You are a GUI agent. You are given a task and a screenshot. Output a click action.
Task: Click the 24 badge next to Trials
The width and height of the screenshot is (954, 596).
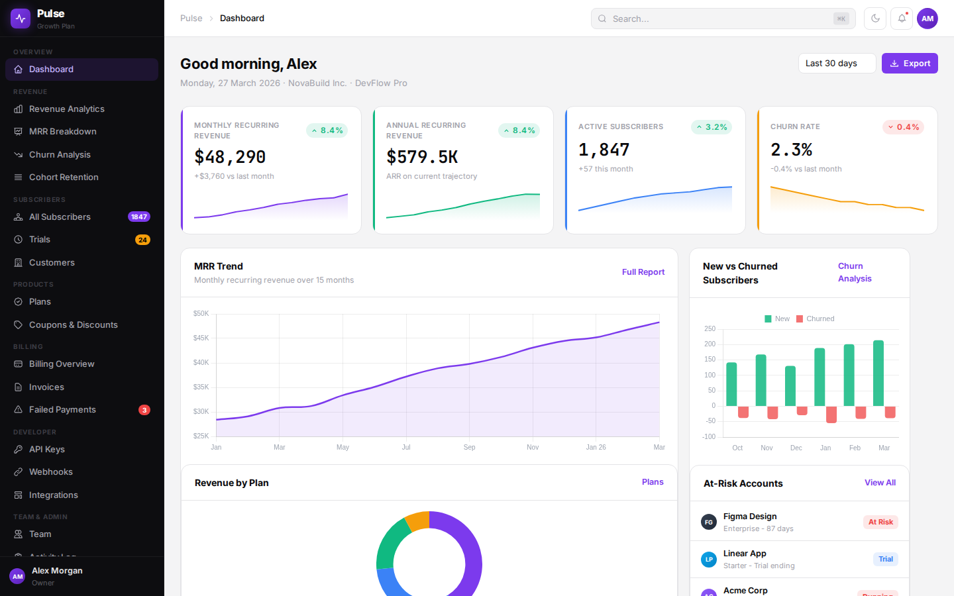point(142,240)
